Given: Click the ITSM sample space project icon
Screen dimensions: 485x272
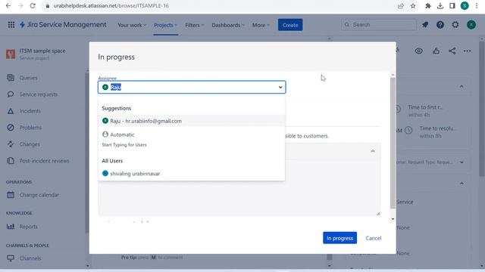Looking at the screenshot, I should tap(11, 54).
